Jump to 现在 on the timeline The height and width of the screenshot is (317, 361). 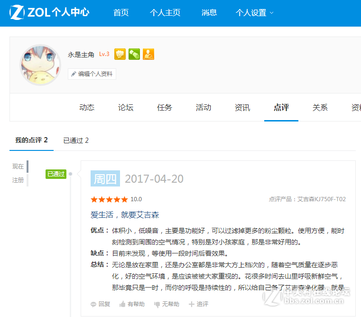[18, 167]
